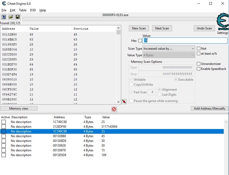
Task: Click the scan progress bar
Action: coord(119,19)
